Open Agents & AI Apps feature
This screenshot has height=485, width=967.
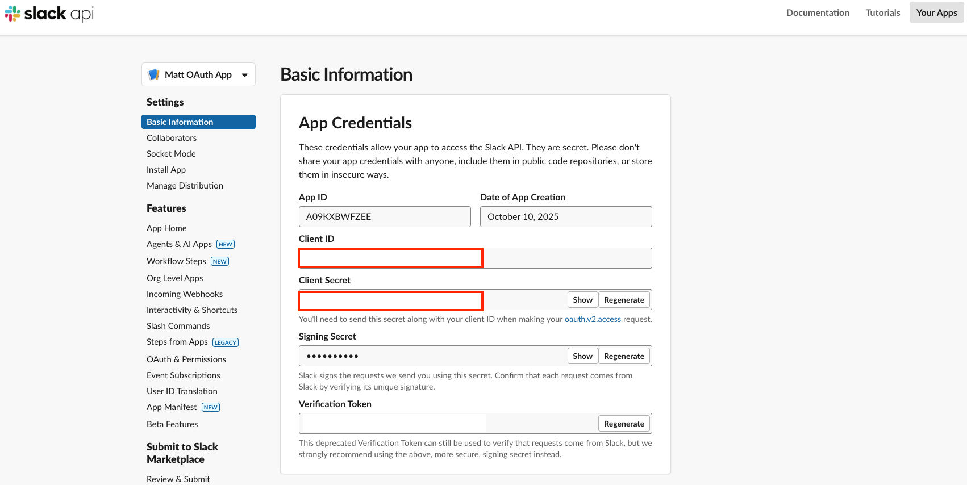coord(179,244)
